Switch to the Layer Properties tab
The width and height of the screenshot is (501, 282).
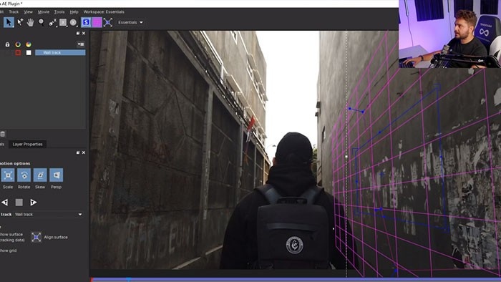[27, 145]
